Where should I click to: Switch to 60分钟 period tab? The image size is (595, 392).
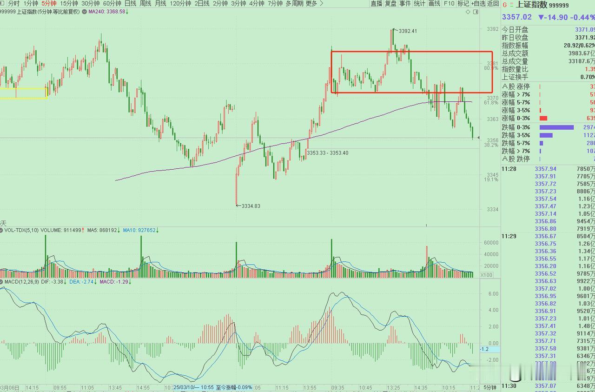point(112,4)
